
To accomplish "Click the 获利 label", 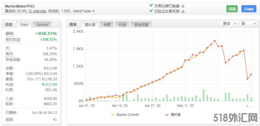I will [10, 33].
